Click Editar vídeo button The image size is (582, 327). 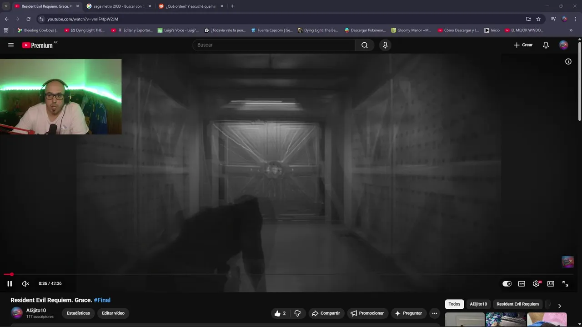click(113, 313)
